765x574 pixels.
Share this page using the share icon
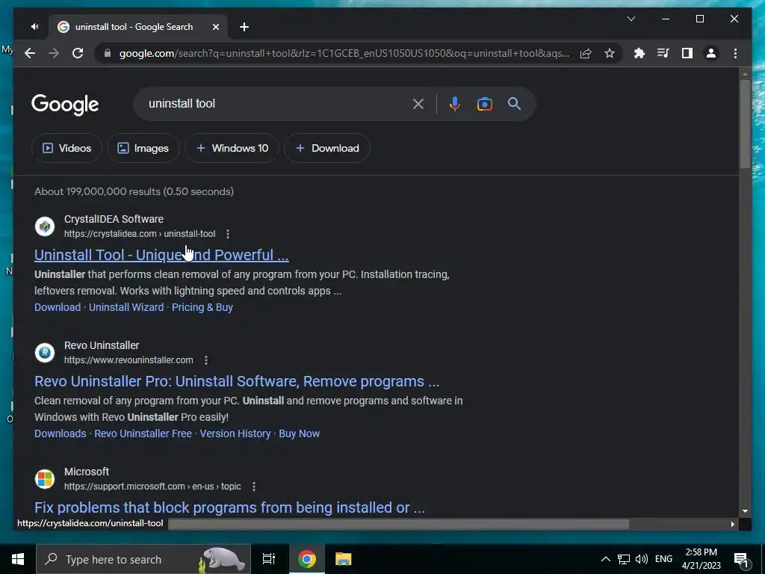click(x=586, y=53)
